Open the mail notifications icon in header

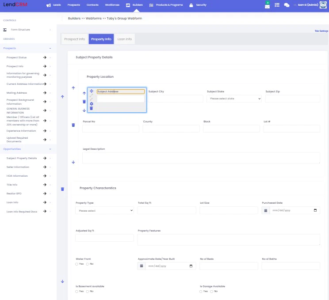click(x=267, y=6)
